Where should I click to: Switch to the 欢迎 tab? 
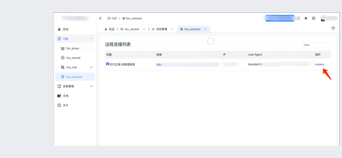[111, 29]
